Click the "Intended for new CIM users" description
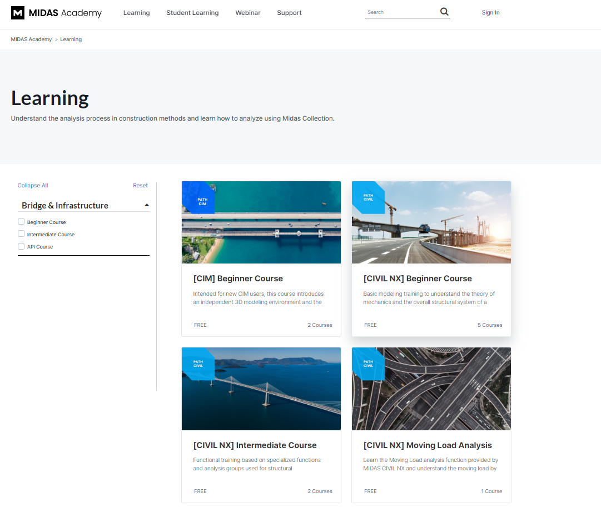Viewport: 601px width, 512px height. click(259, 298)
